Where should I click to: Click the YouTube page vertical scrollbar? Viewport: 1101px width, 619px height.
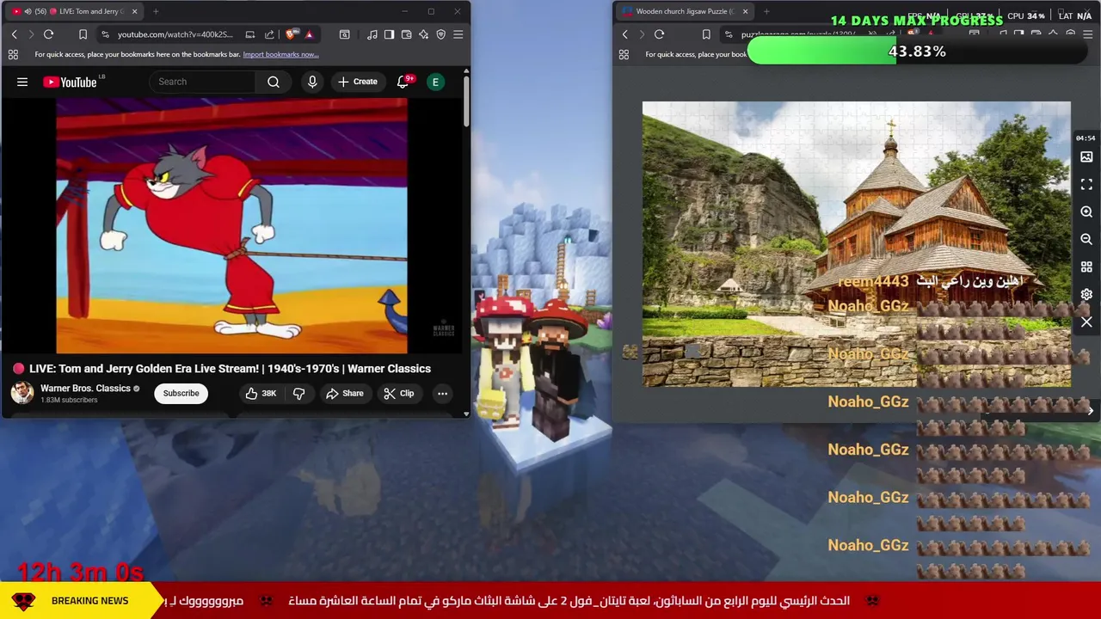pyautogui.click(x=466, y=102)
